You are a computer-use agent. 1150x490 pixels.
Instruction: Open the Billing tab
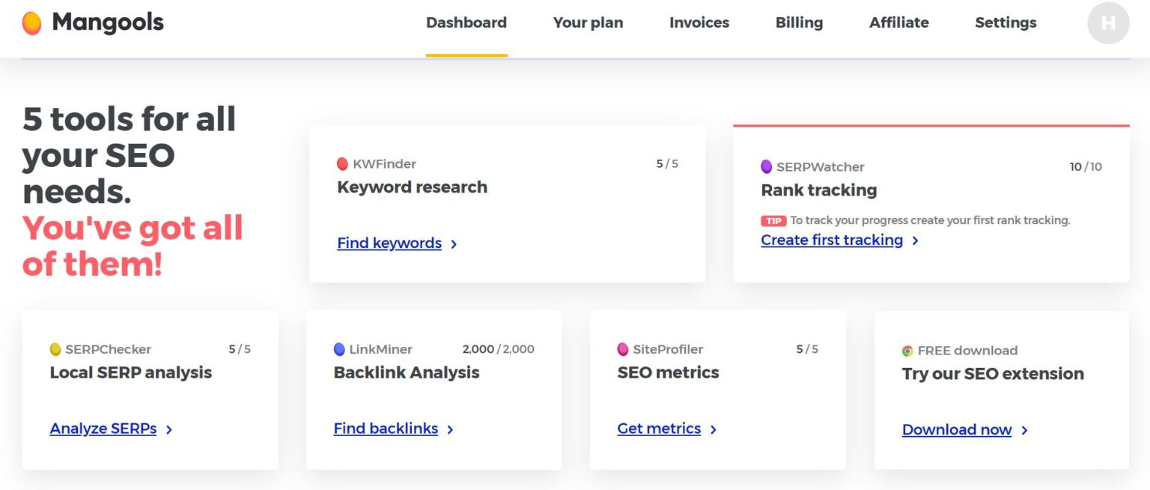coord(799,23)
